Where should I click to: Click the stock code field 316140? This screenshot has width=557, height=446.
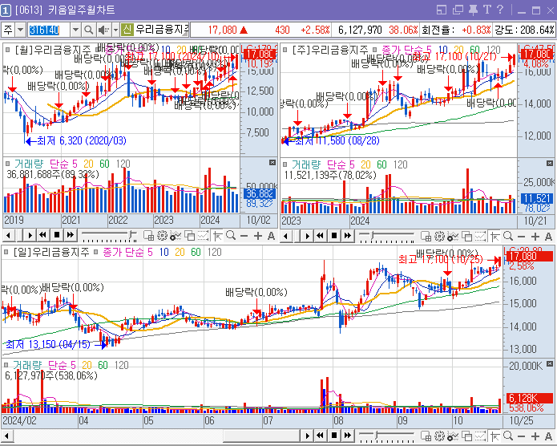(x=48, y=30)
